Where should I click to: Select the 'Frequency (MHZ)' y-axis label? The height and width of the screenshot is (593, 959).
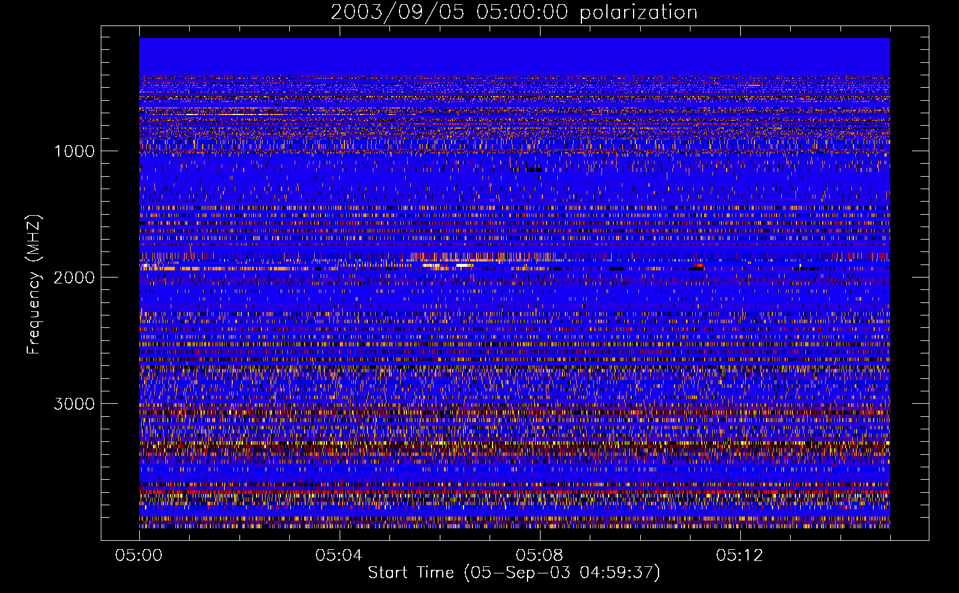34,284
